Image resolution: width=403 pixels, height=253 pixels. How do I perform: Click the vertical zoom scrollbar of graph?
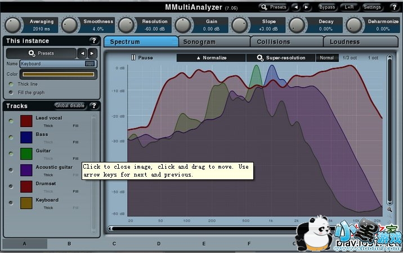tap(389, 131)
